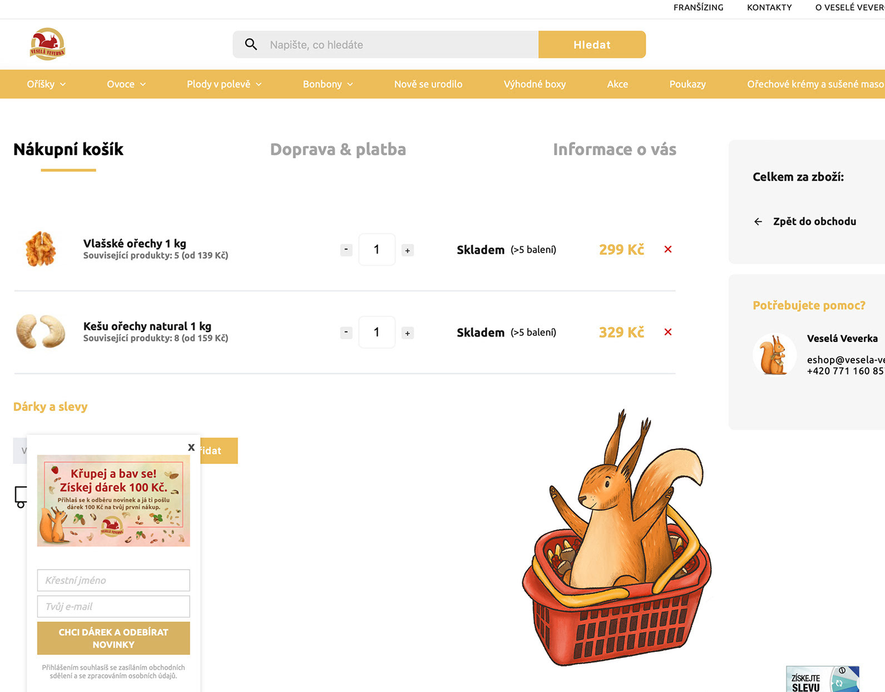Click the back arrow beside Zpět do obchodu
This screenshot has width=885, height=692.
(758, 221)
